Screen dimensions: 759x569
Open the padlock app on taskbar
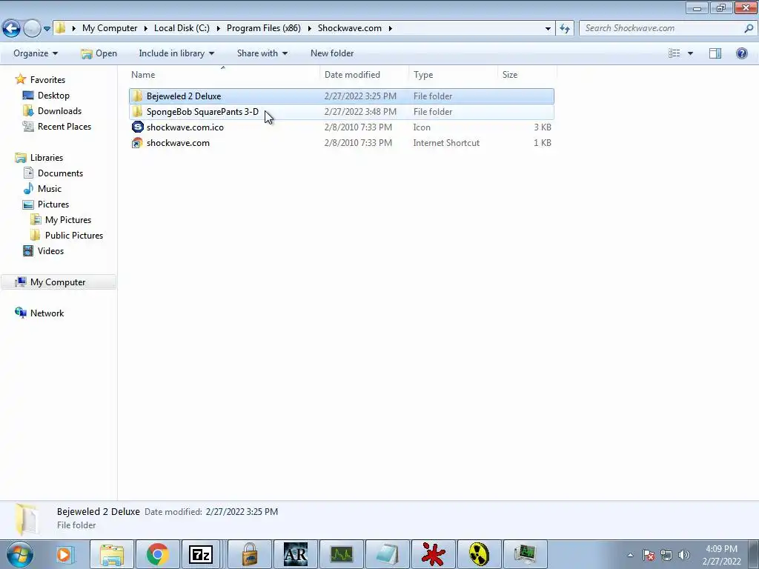pos(249,554)
